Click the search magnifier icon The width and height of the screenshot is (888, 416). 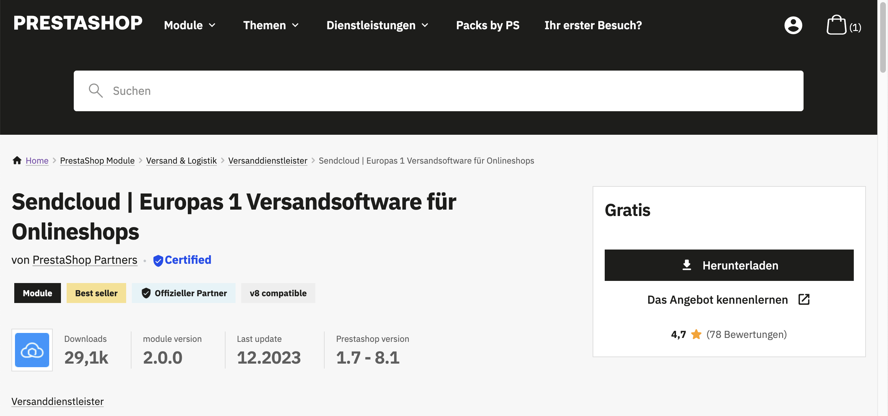coord(95,91)
